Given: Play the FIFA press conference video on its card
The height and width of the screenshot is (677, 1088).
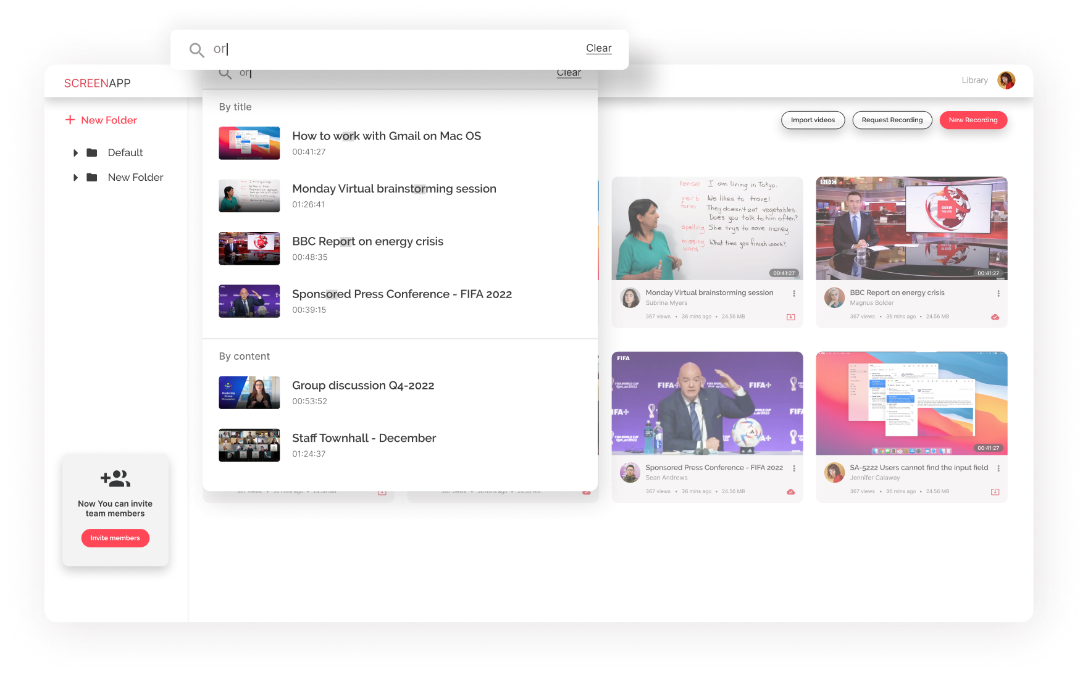Looking at the screenshot, I should click(707, 404).
